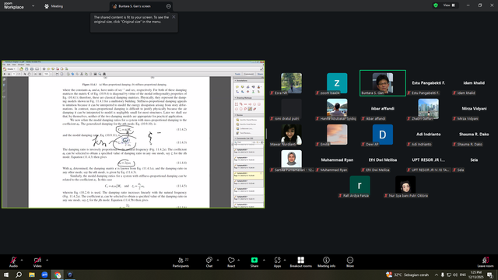Open the React emoji menu
The height and width of the screenshot is (280, 498).
231,262
